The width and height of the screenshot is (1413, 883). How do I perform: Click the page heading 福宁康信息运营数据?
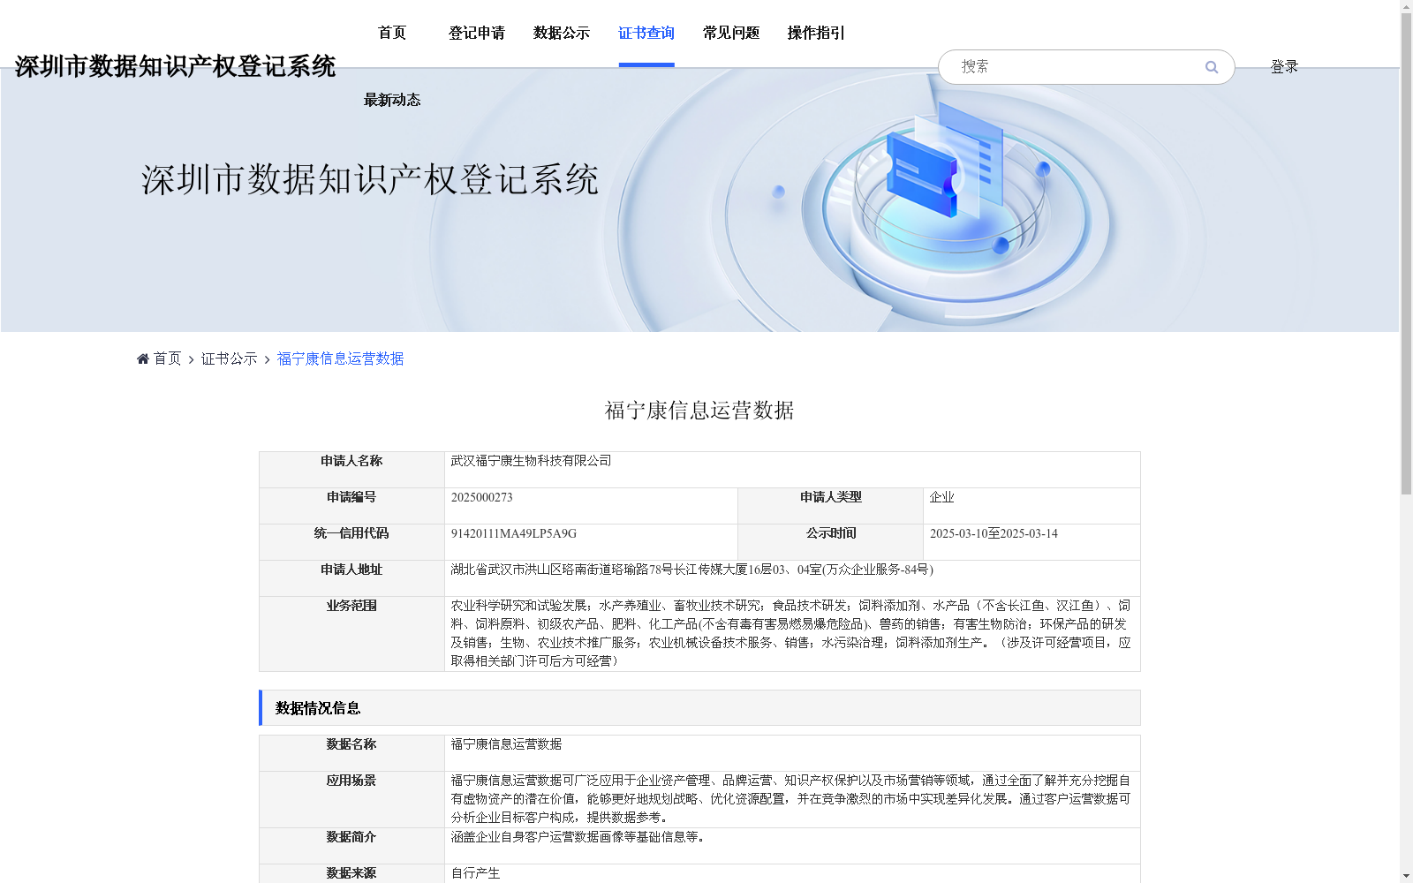tap(699, 411)
